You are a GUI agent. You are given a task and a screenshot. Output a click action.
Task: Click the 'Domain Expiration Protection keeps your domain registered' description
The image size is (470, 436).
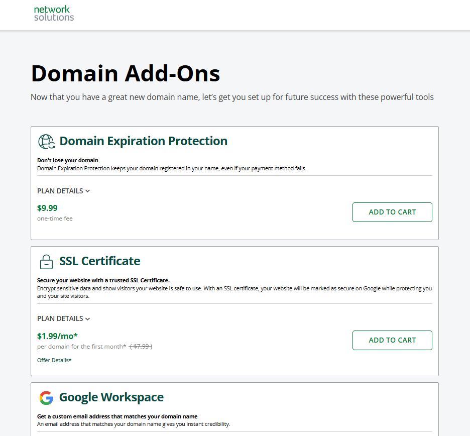(x=172, y=168)
